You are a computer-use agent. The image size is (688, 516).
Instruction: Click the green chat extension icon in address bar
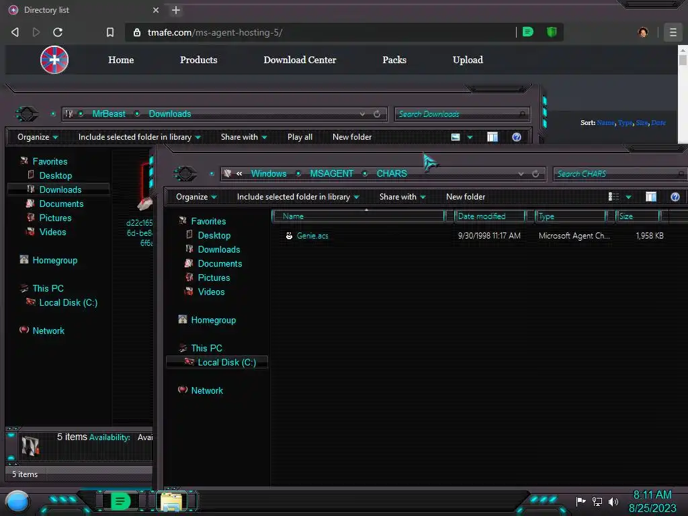(x=528, y=32)
